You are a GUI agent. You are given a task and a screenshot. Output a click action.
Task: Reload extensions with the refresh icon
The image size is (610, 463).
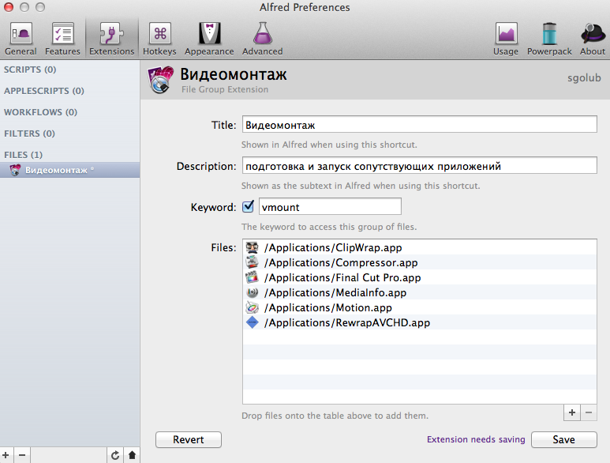[115, 455]
